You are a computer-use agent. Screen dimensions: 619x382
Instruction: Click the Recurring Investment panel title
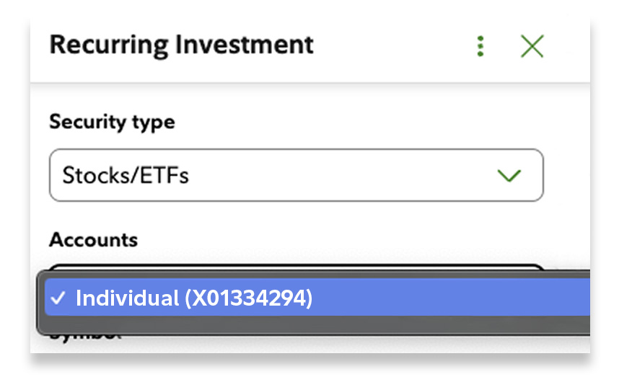pyautogui.click(x=181, y=45)
